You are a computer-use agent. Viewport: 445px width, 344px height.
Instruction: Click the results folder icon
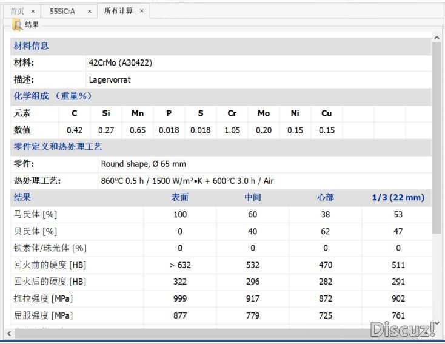click(x=17, y=25)
